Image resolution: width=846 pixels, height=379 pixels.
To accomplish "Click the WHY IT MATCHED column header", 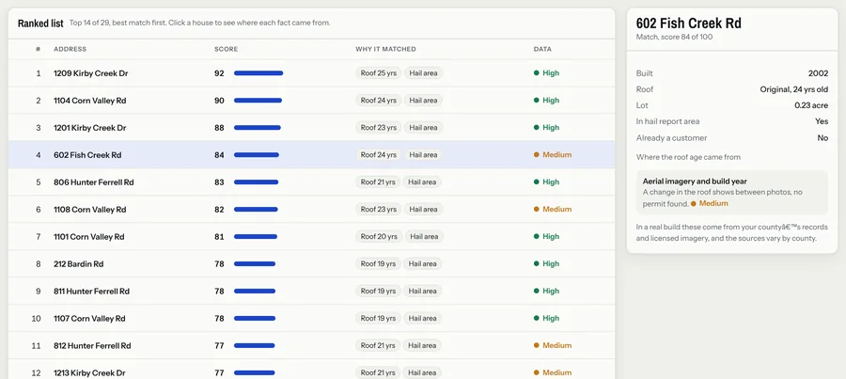I will click(385, 49).
